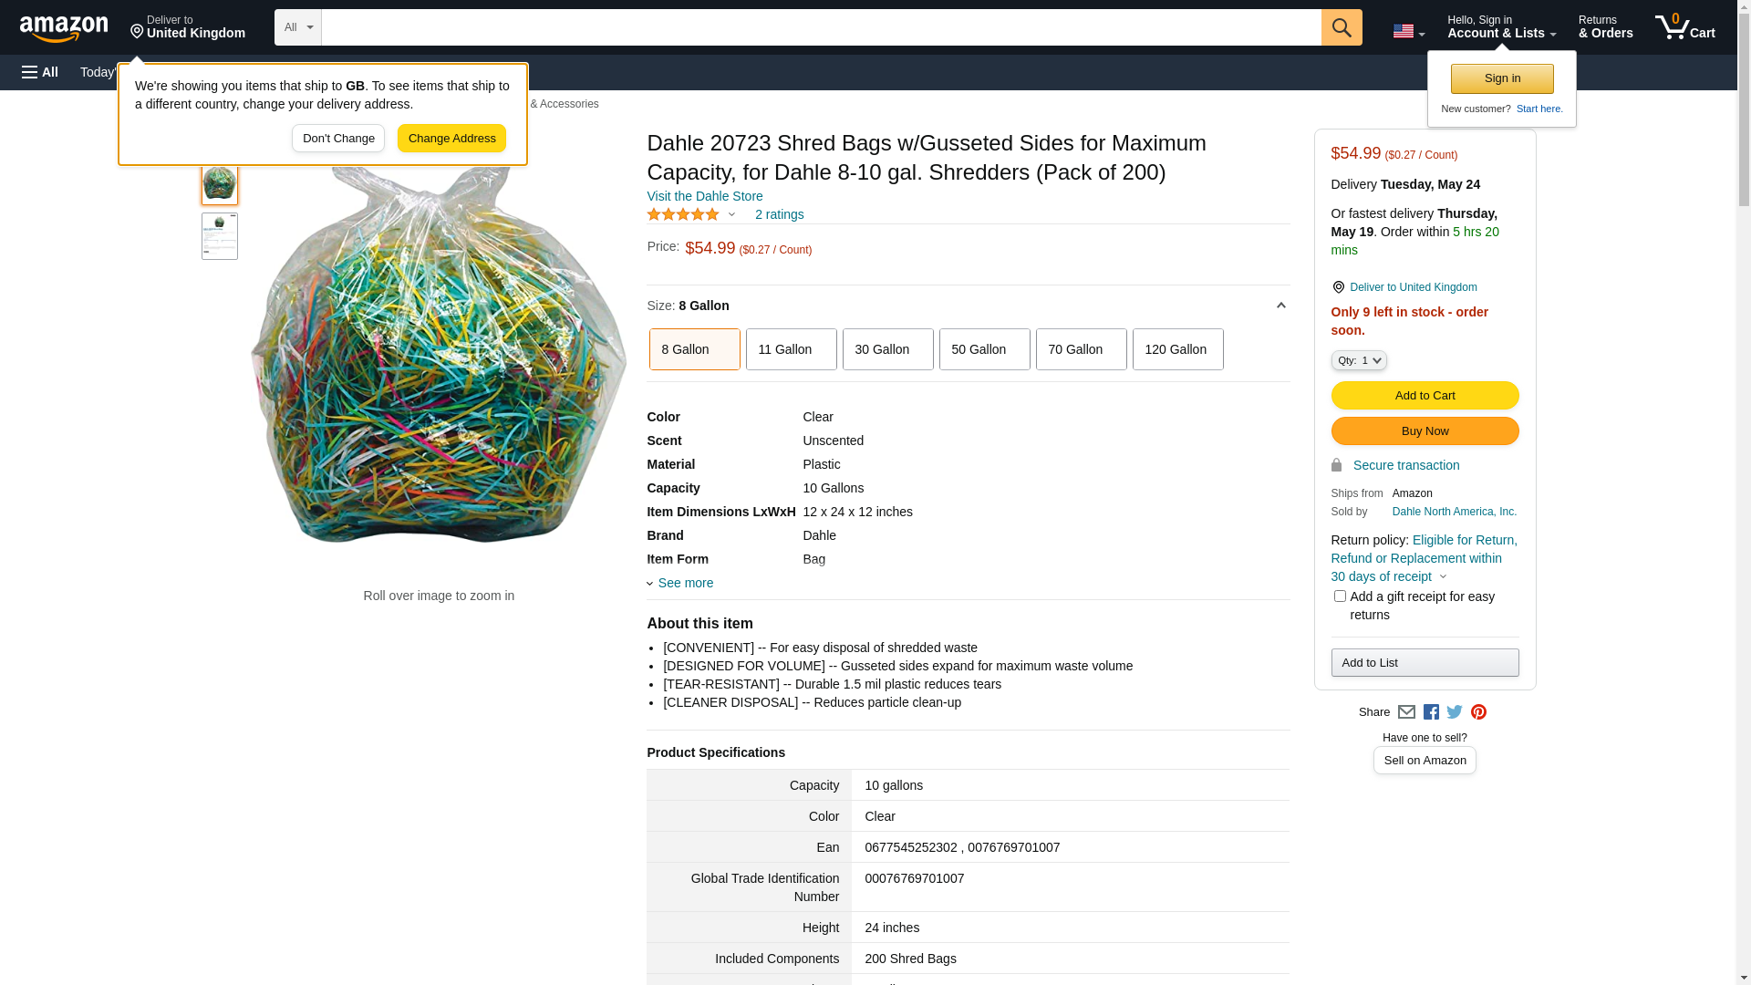Expand the star rating breakdown
1751x985 pixels.
click(x=691, y=215)
